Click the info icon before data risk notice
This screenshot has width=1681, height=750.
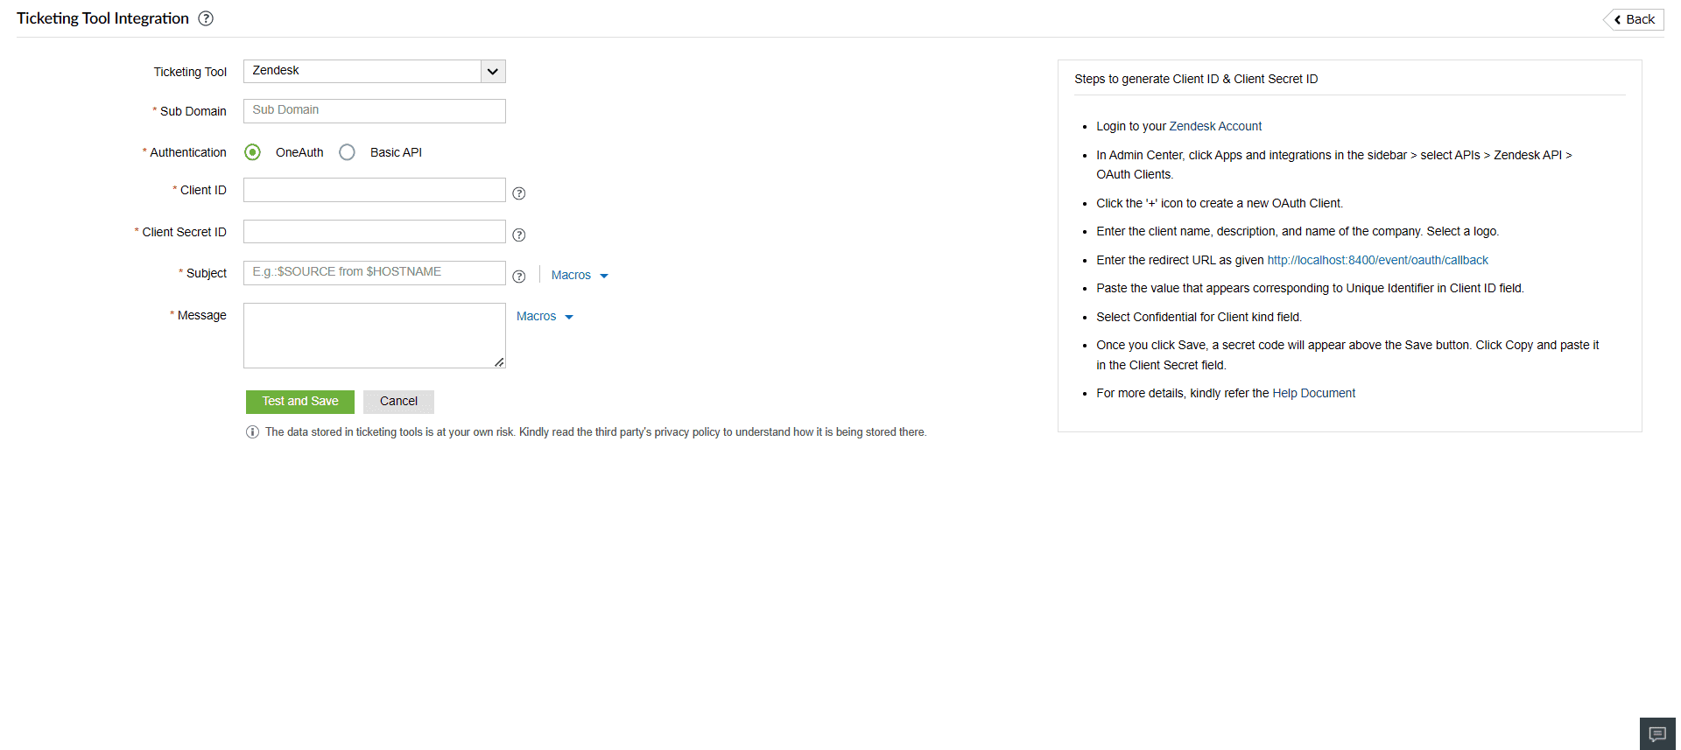click(252, 431)
